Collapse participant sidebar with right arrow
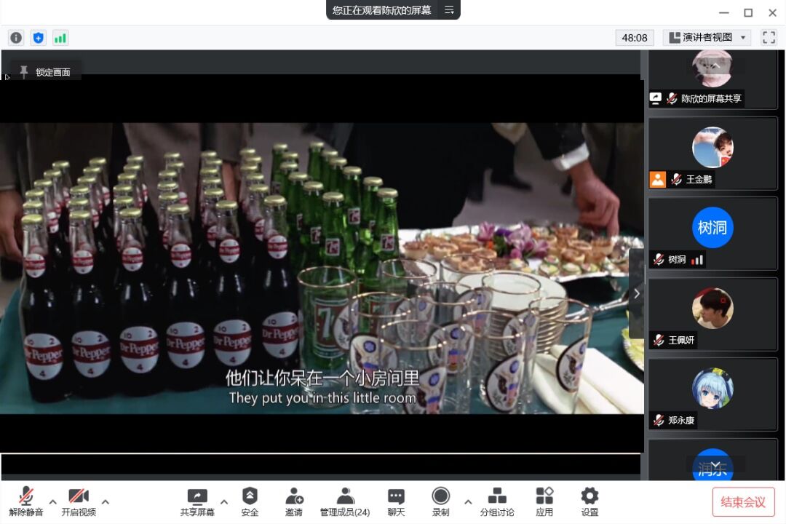 click(637, 294)
